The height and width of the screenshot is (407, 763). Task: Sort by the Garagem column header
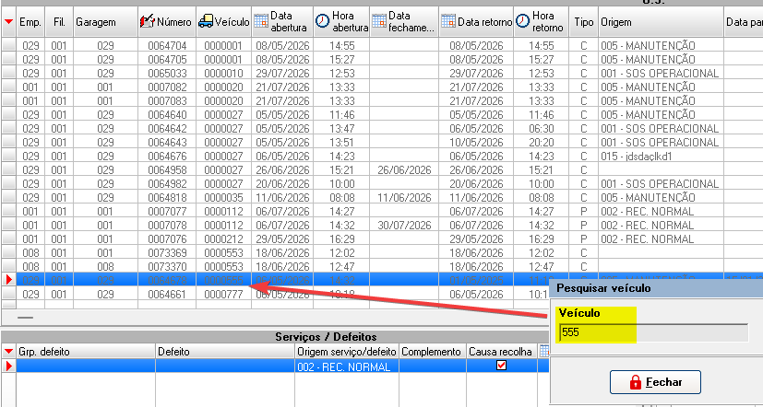[105, 22]
